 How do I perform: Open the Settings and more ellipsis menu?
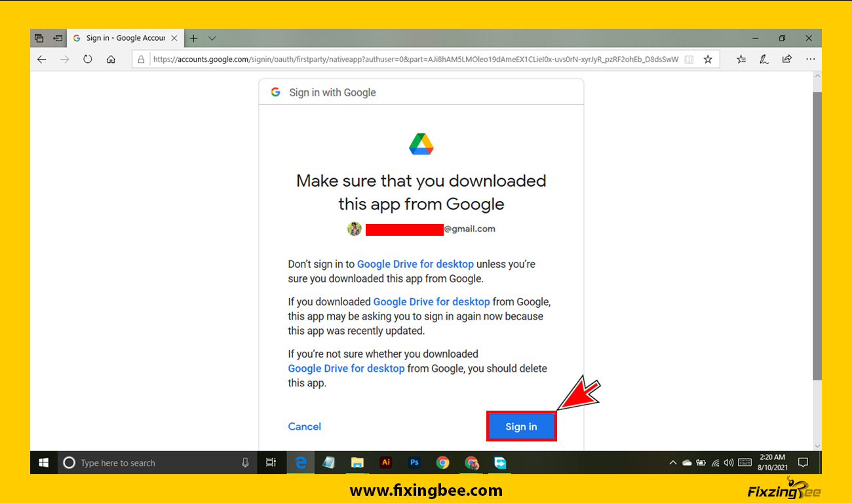tap(811, 60)
